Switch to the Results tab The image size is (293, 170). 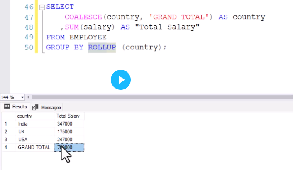[x=16, y=107]
